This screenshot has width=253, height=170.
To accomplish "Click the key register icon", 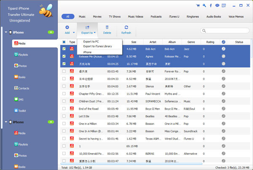I will pyautogui.click(x=204, y=5).
